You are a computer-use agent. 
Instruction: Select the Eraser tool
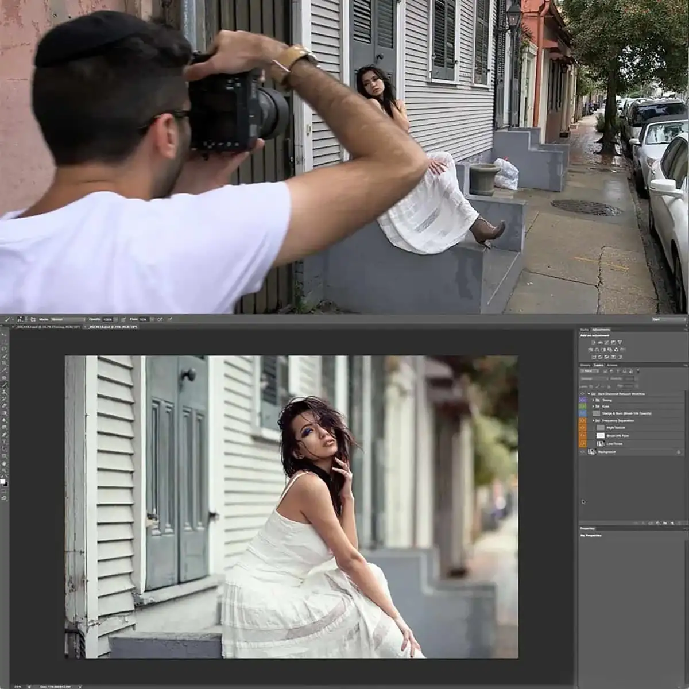coord(5,405)
